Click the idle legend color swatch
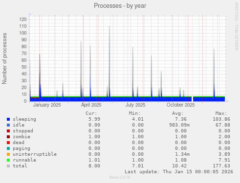The height and width of the screenshot is (183, 240). [x=8, y=125]
